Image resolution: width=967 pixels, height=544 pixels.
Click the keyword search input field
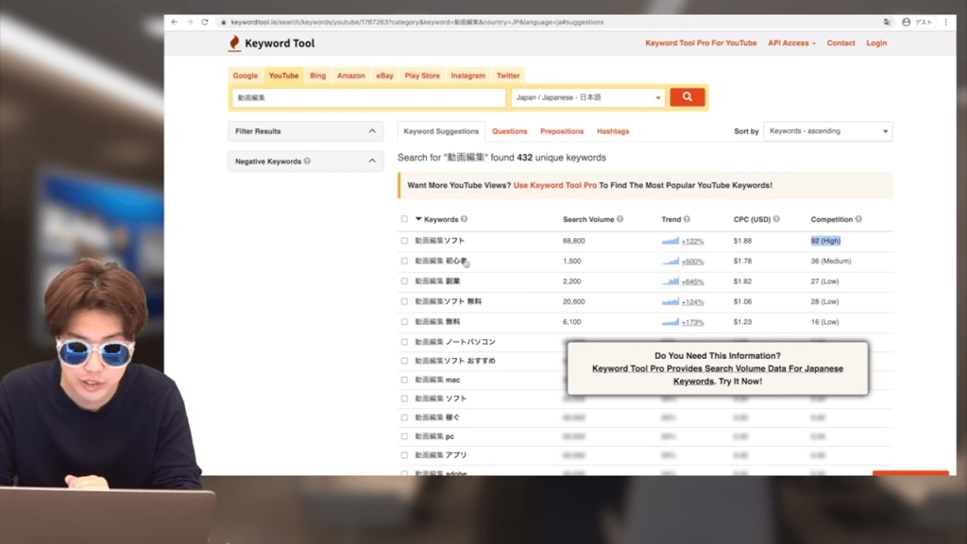(x=369, y=97)
